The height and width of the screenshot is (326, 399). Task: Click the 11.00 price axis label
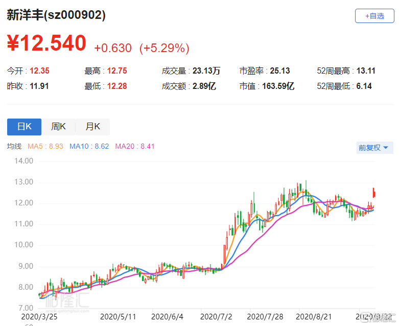[24, 224]
